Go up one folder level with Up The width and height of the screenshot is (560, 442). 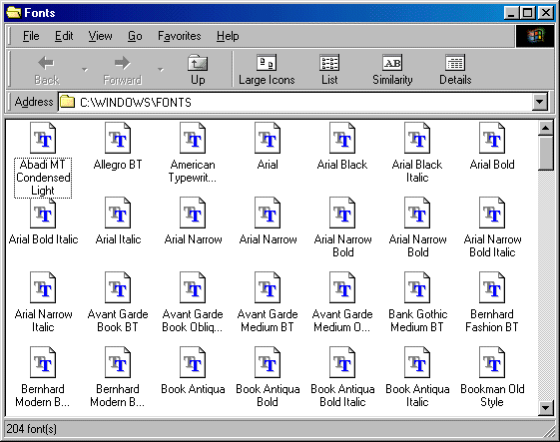tap(198, 69)
